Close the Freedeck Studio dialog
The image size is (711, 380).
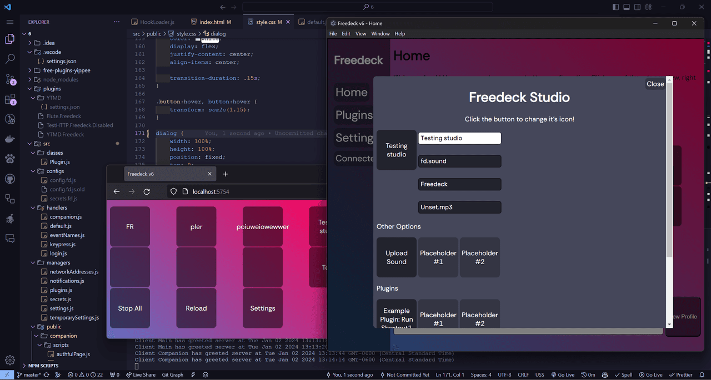[x=655, y=84]
